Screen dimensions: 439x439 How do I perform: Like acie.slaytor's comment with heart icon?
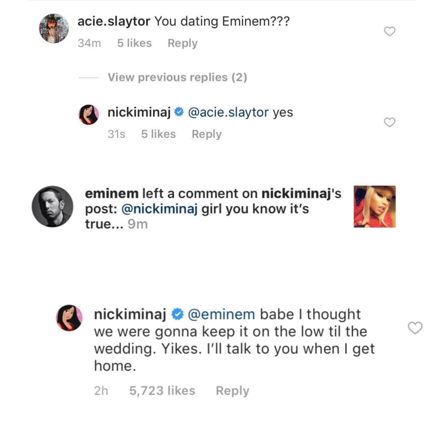click(x=390, y=31)
